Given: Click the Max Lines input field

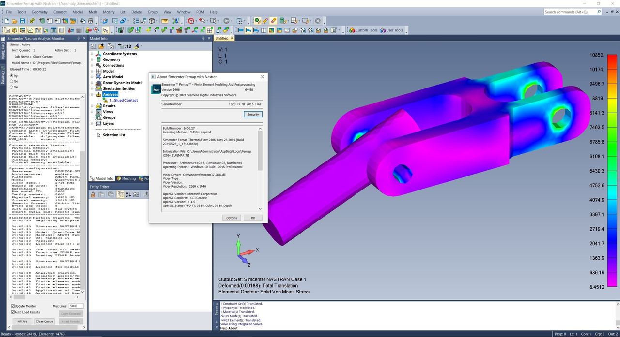Looking at the screenshot, I should coord(76,306).
